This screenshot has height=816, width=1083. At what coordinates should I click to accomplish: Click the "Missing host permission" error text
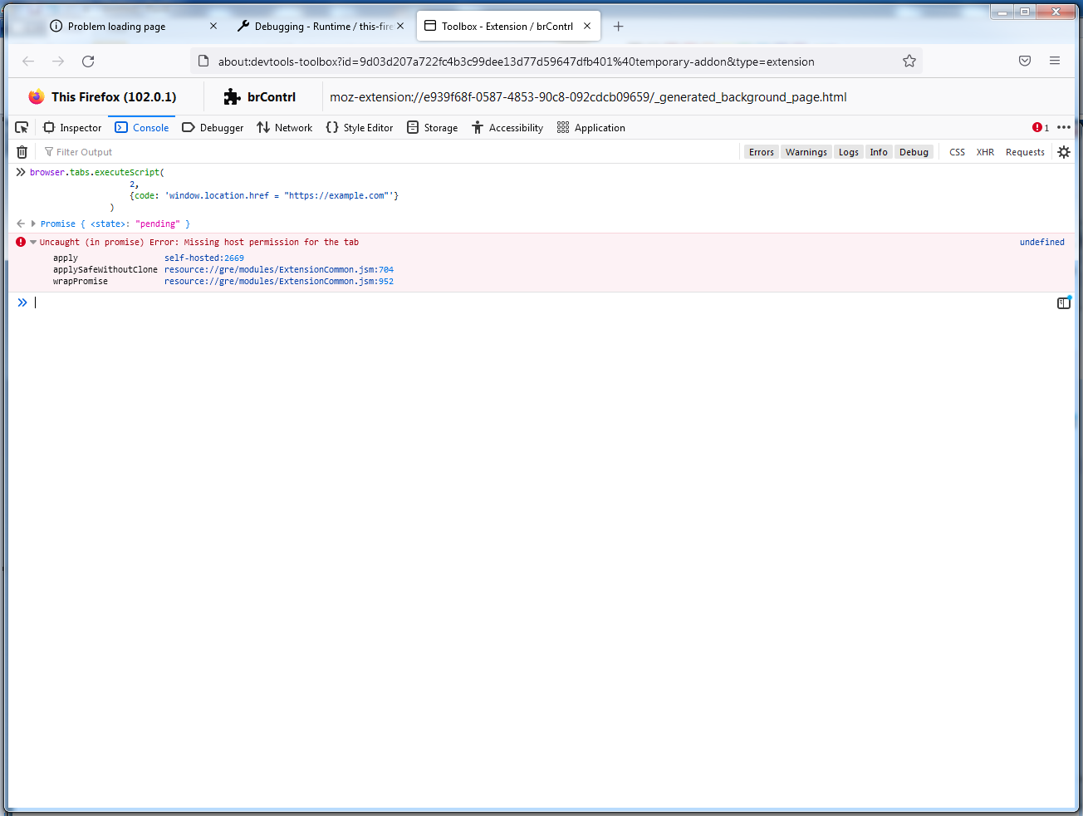[x=272, y=243]
